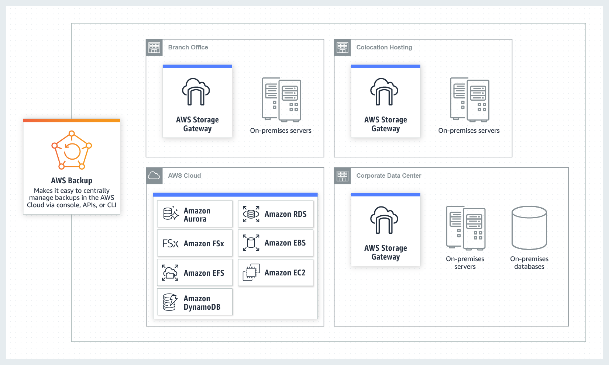Click 'On-premises servers' label in Colocation Hosting

[x=469, y=131]
